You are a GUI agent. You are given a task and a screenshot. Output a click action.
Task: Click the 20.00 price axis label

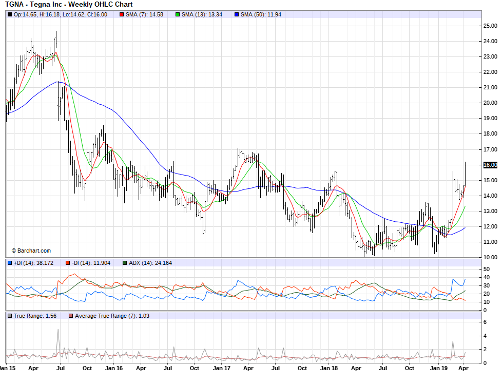[x=490, y=103]
